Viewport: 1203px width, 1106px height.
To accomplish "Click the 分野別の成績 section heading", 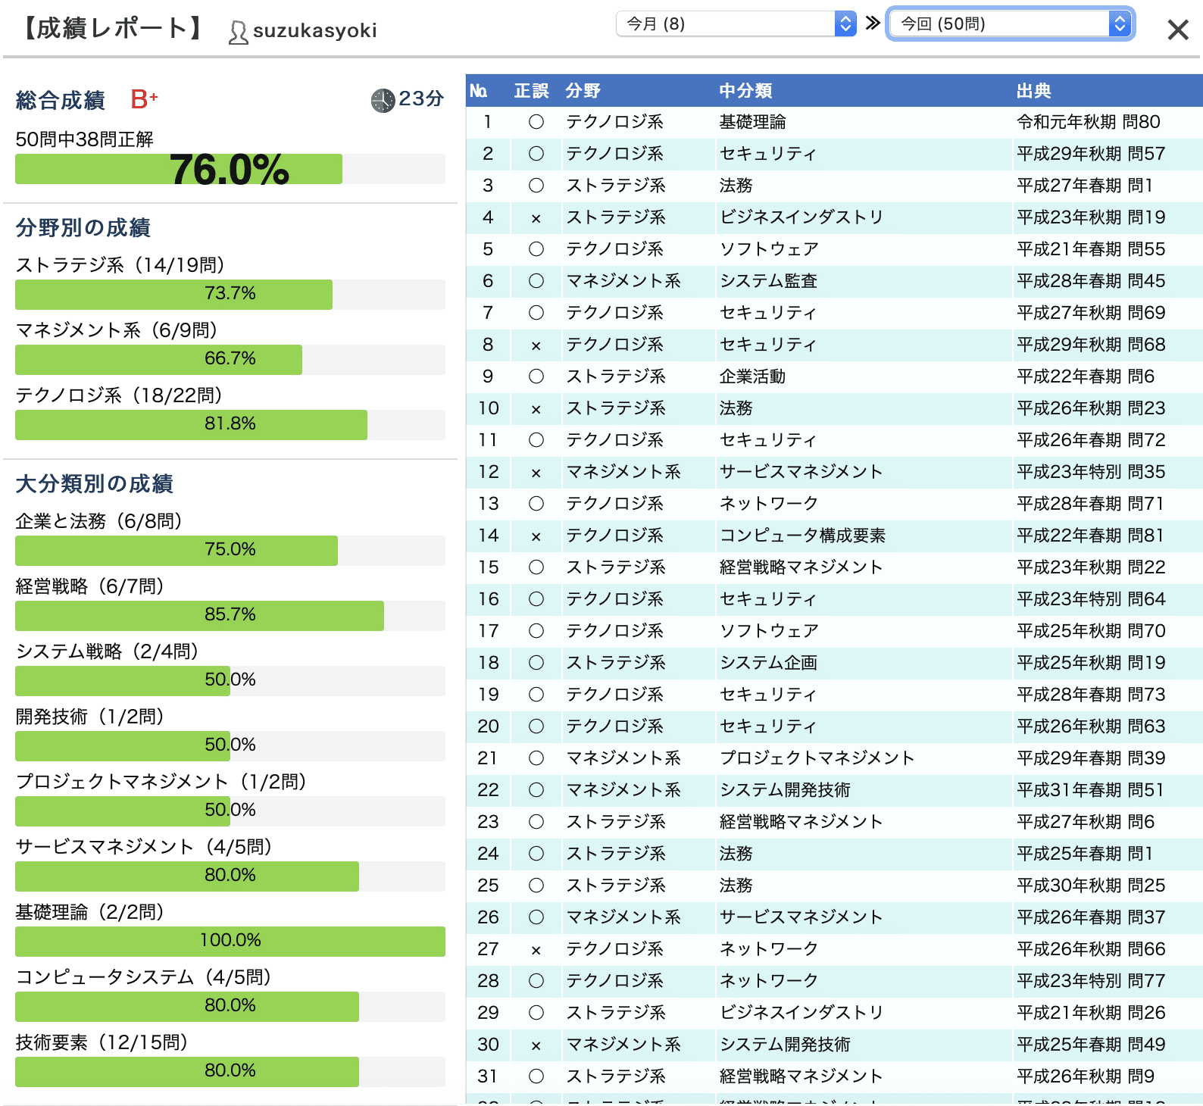I will coord(83,228).
